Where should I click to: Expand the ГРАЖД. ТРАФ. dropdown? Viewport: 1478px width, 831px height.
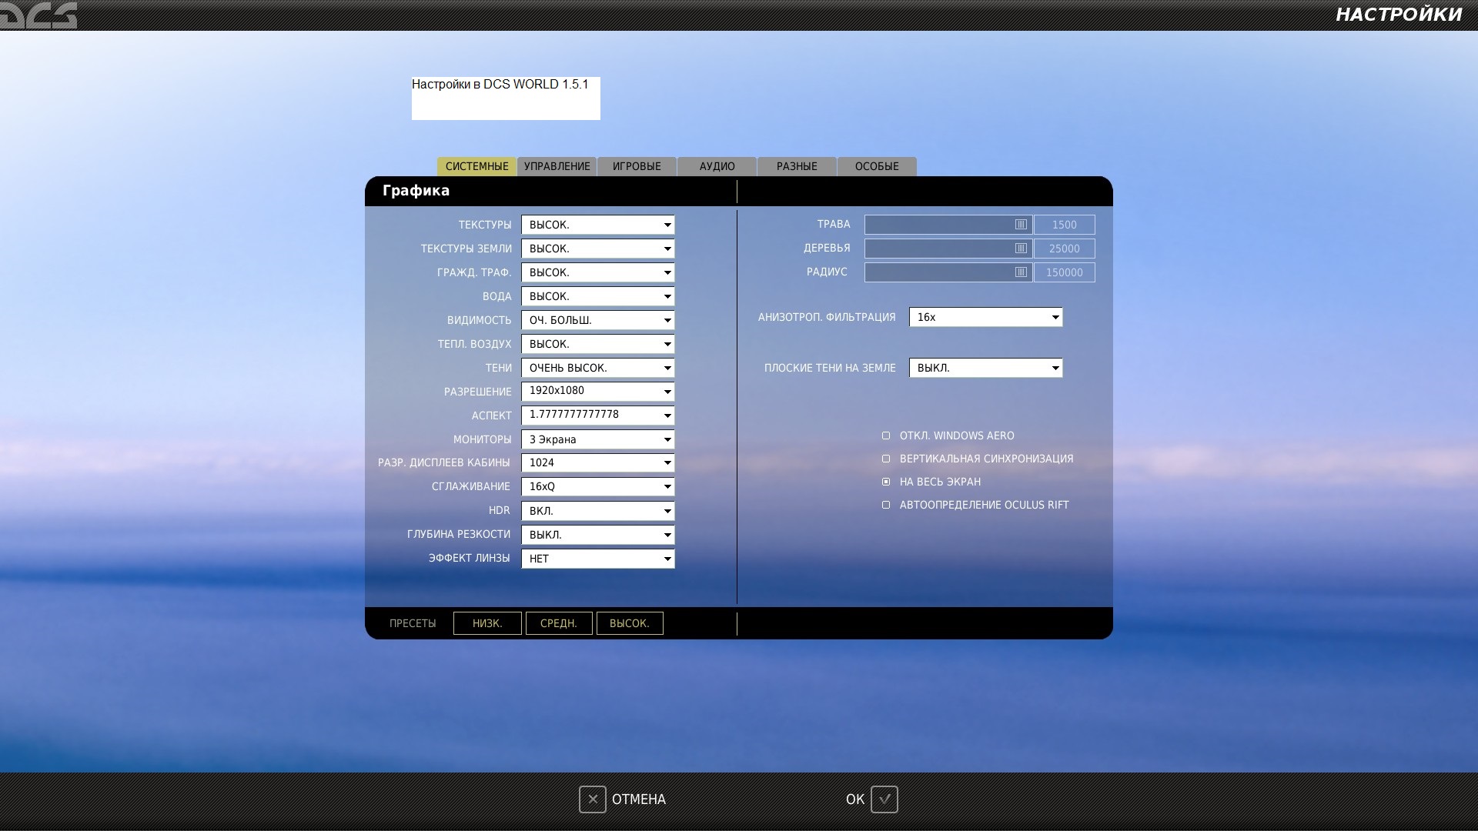tap(597, 272)
